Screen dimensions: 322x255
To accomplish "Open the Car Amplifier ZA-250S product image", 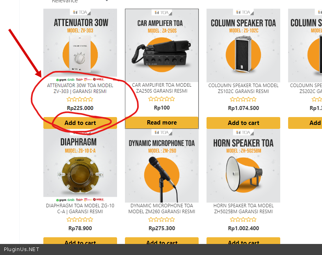I will (162, 45).
